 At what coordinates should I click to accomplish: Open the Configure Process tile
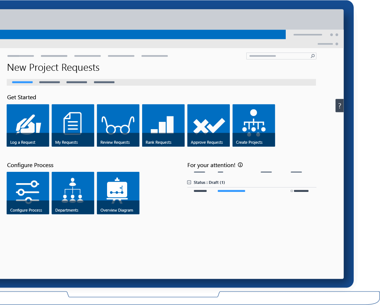point(28,193)
